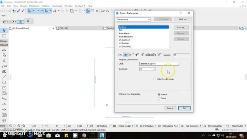Click the Next >> button
The image size is (247, 139).
(x=183, y=19)
